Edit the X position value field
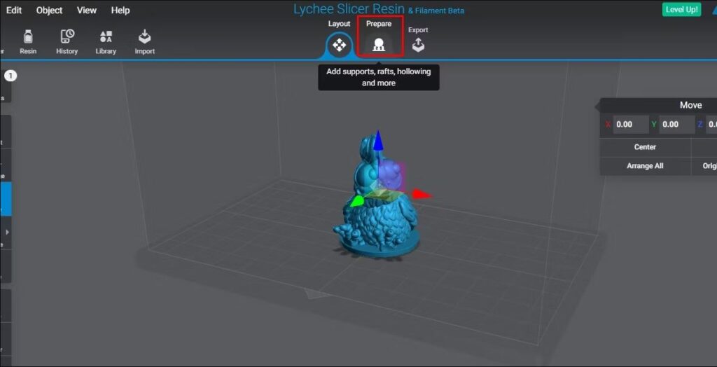The height and width of the screenshot is (367, 717). [631, 125]
